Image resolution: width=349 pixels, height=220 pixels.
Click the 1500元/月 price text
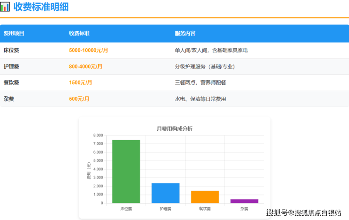(81, 83)
